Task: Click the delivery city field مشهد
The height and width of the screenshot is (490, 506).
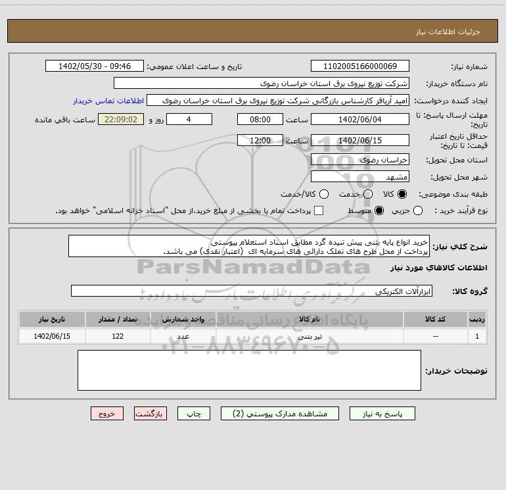Action: coord(360,176)
